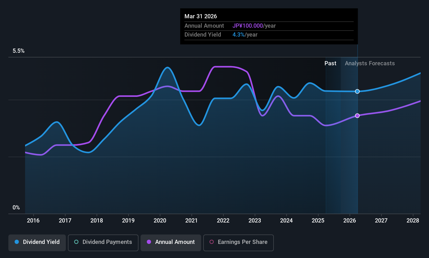This screenshot has height=258, width=429.
Task: Toggle the Dividend Payments legend button
Action: click(103, 243)
